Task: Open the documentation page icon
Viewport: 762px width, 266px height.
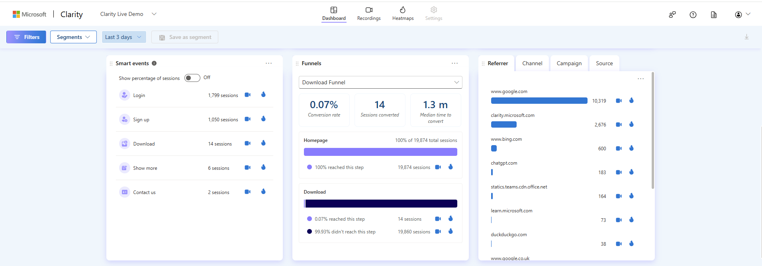Action: pyautogui.click(x=714, y=15)
